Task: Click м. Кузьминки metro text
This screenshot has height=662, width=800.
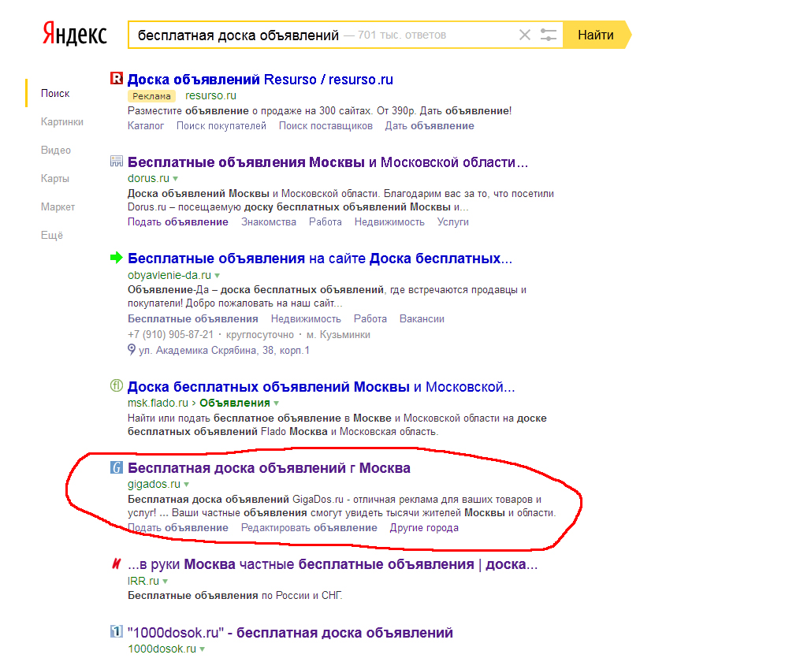Action: [x=338, y=335]
